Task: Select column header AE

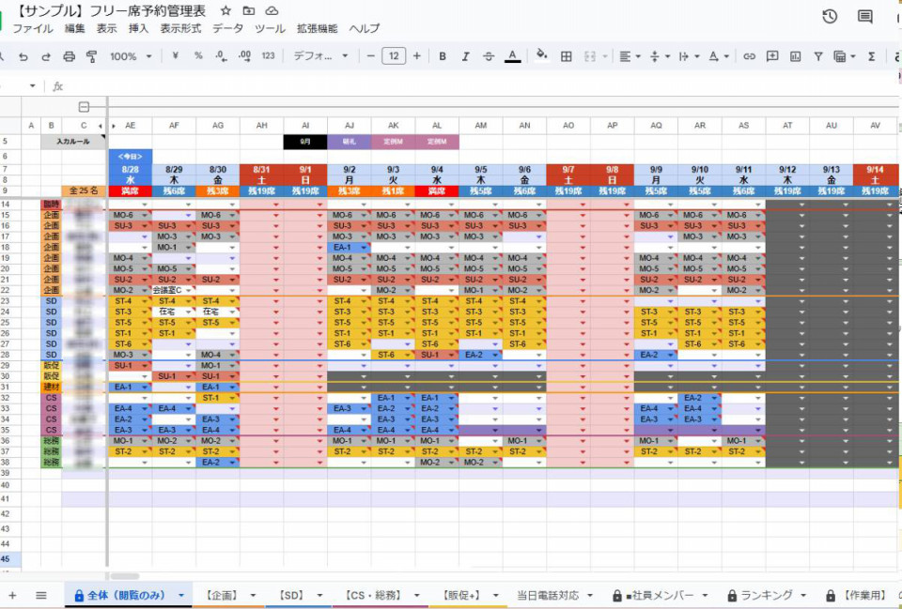Action: pyautogui.click(x=131, y=125)
